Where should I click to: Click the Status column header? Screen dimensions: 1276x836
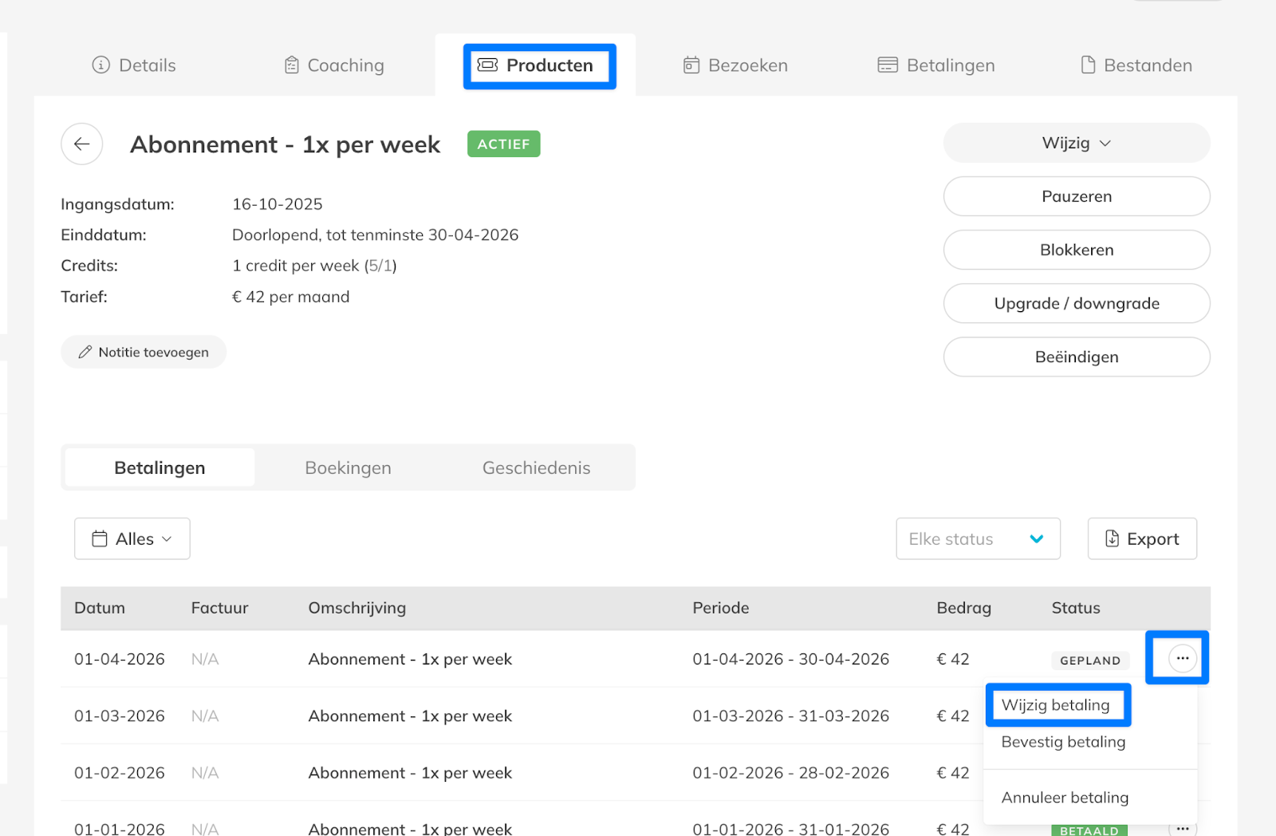tap(1076, 609)
